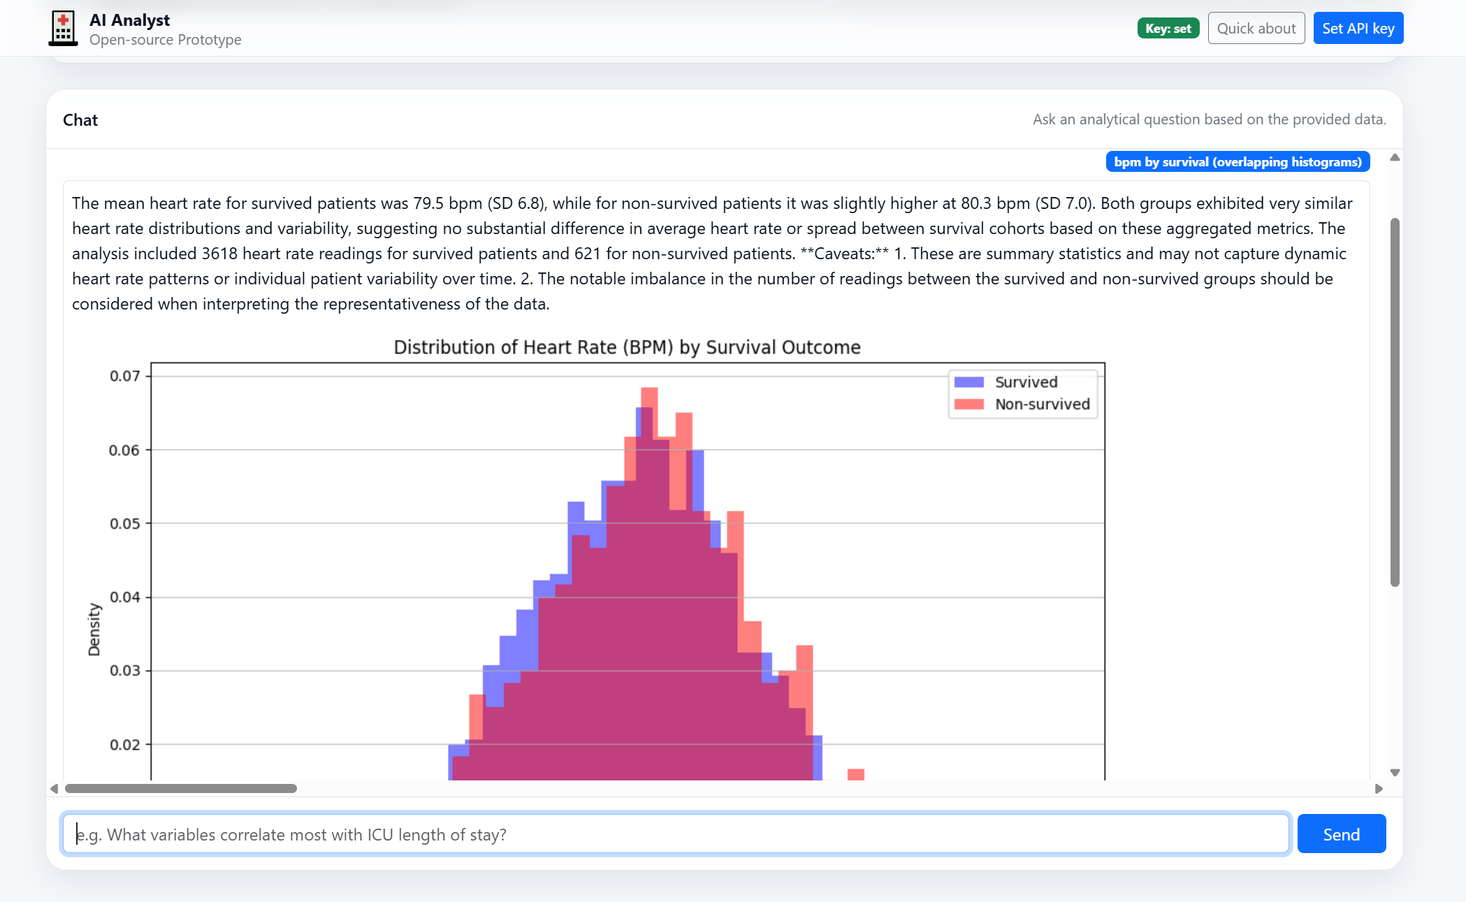Click the red Non-survived legend swatch

968,405
